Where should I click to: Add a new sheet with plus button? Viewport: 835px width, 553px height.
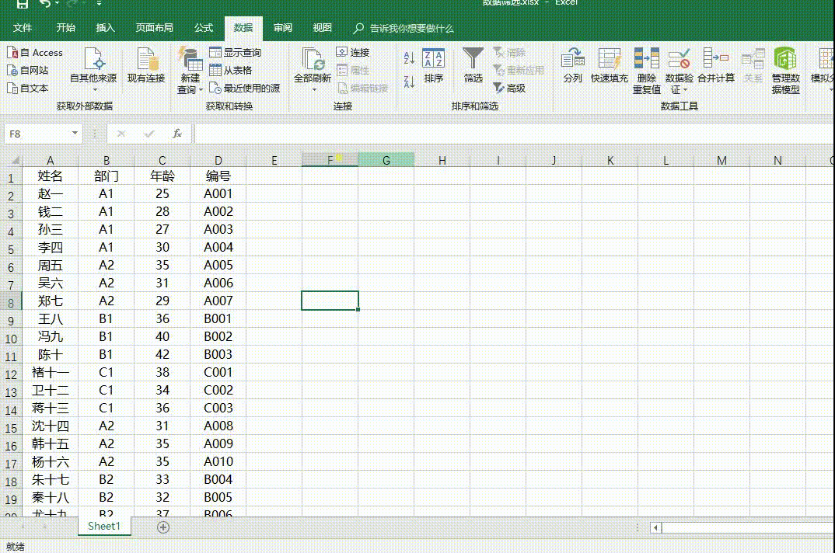[163, 527]
